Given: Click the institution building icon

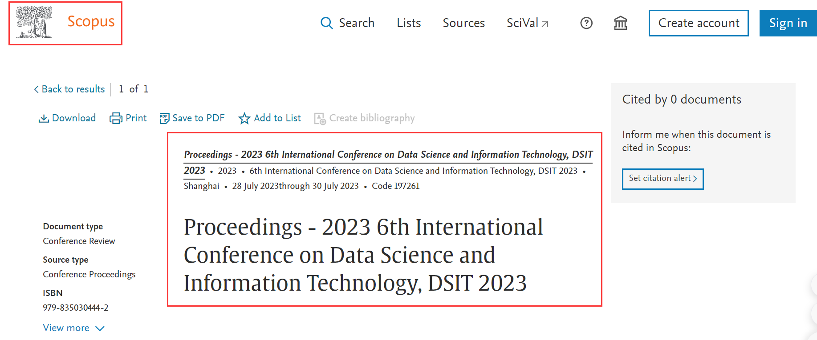Looking at the screenshot, I should [620, 23].
